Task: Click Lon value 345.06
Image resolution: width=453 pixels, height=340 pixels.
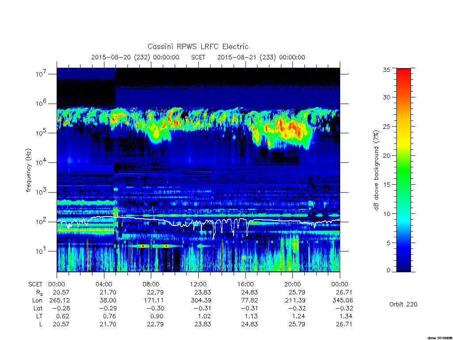Action: (x=343, y=301)
